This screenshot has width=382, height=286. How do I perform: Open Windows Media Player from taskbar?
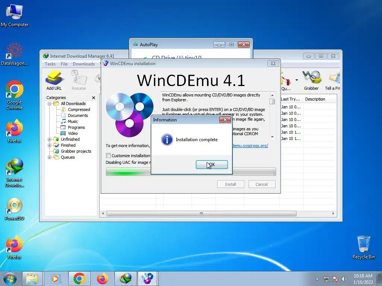56,279
